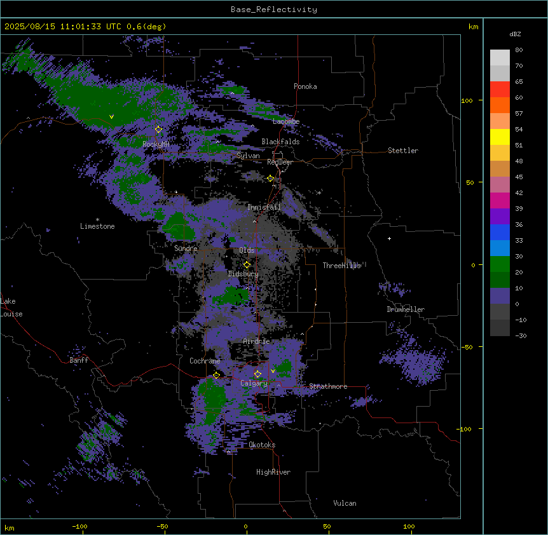Click the Ponoka city label
Screen dimensions: 548x535
305,86
